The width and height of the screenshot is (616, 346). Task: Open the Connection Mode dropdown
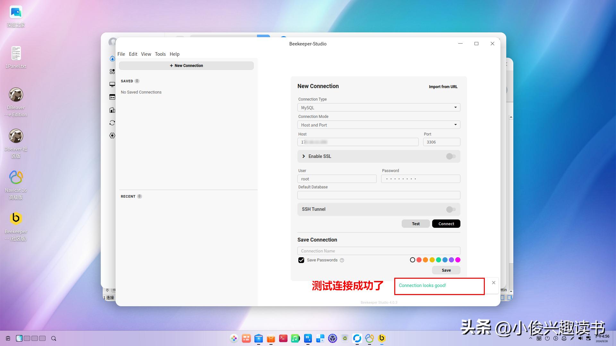click(379, 125)
